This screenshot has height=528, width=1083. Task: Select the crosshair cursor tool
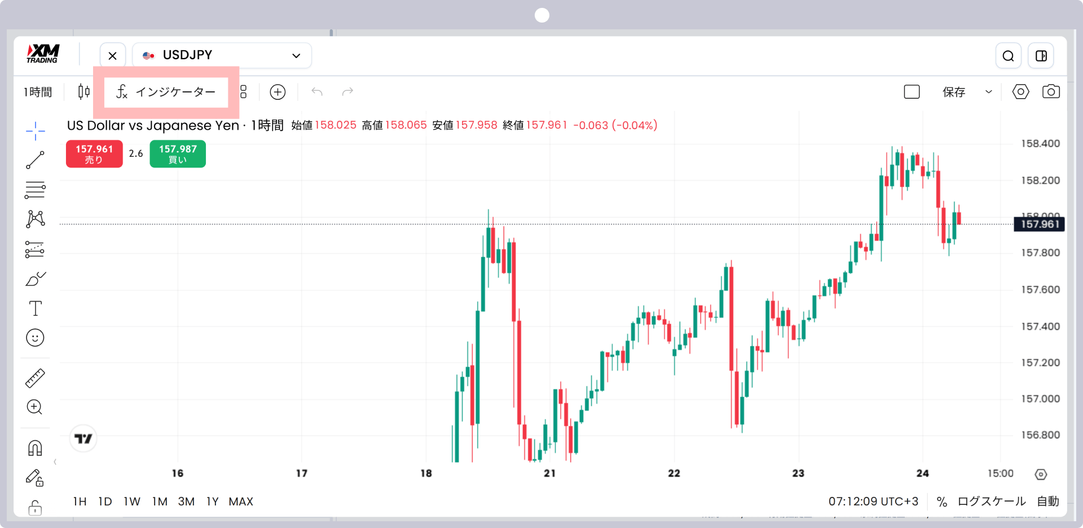click(35, 131)
